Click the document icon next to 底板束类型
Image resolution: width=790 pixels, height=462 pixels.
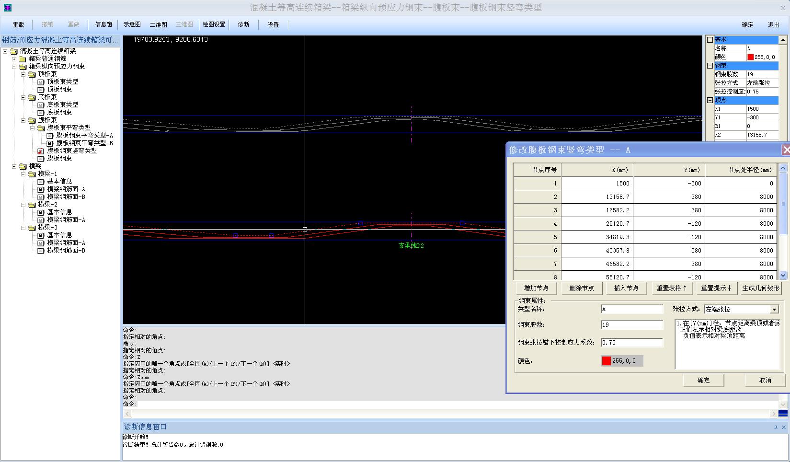[41, 104]
